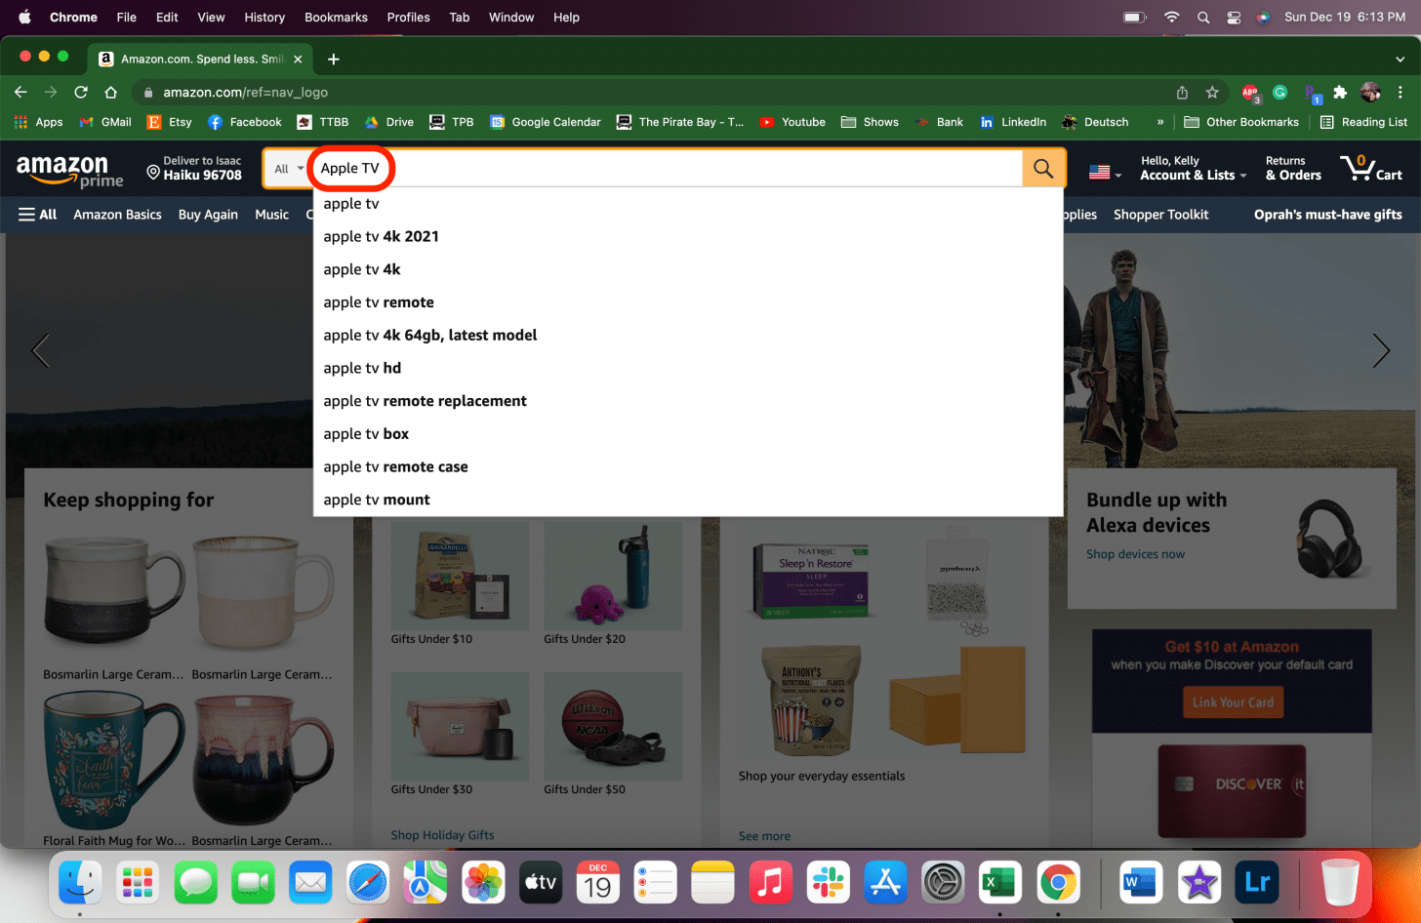
Task: Open the Reading List
Action: point(1363,122)
